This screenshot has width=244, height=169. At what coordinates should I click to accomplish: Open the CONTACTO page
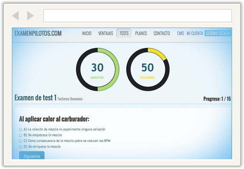coord(162,33)
